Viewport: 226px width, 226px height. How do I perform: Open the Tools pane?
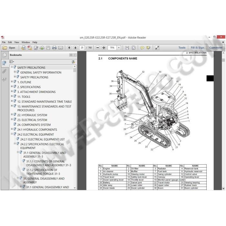(182, 47)
